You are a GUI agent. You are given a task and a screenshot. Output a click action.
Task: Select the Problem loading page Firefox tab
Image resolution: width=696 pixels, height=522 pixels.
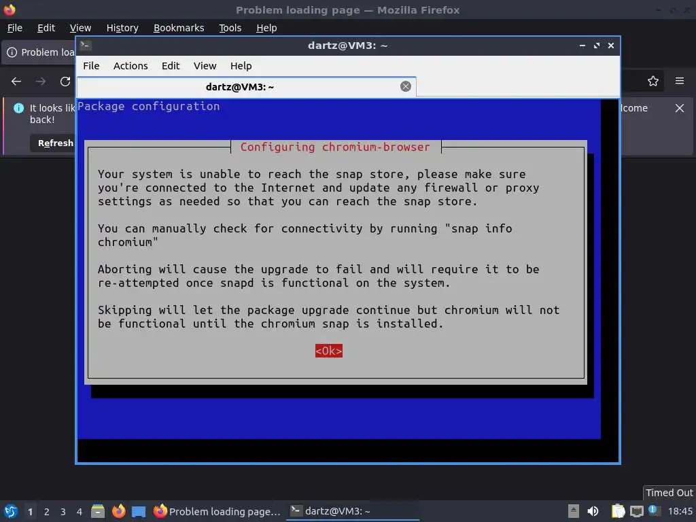tap(39, 52)
